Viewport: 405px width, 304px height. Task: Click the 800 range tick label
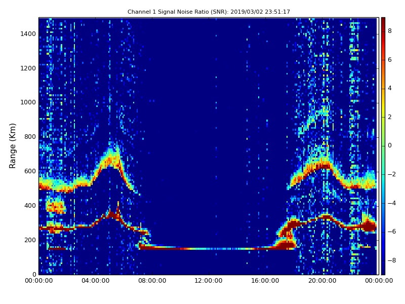[30, 137]
